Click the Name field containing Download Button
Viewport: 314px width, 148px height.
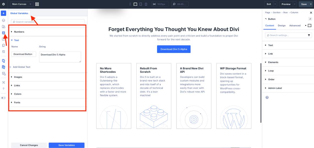[24, 54]
